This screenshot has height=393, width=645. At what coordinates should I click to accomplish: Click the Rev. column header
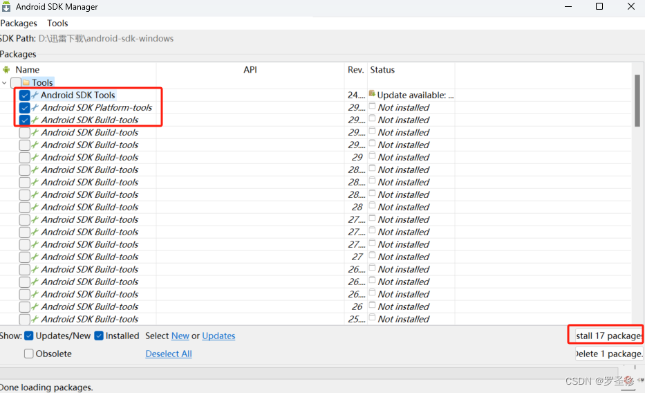pos(356,70)
